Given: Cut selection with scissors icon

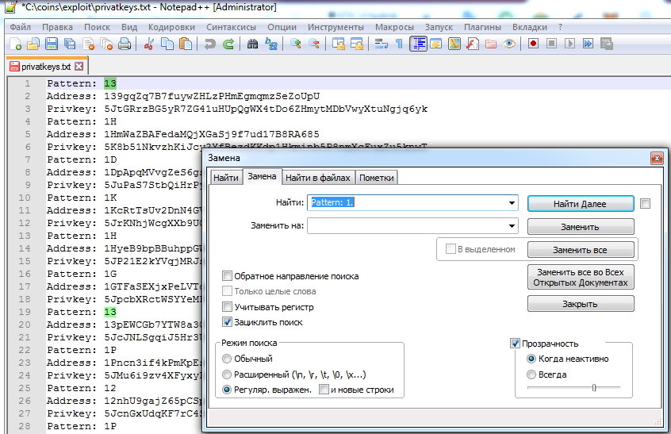Looking at the screenshot, I should (x=148, y=44).
